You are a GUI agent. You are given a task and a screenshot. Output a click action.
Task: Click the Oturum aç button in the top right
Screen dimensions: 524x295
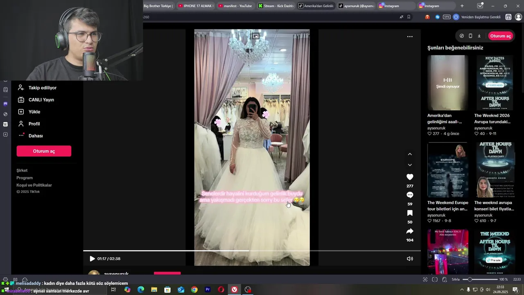500,36
